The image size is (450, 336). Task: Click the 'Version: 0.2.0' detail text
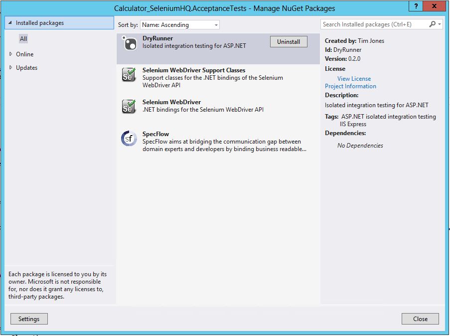point(342,59)
